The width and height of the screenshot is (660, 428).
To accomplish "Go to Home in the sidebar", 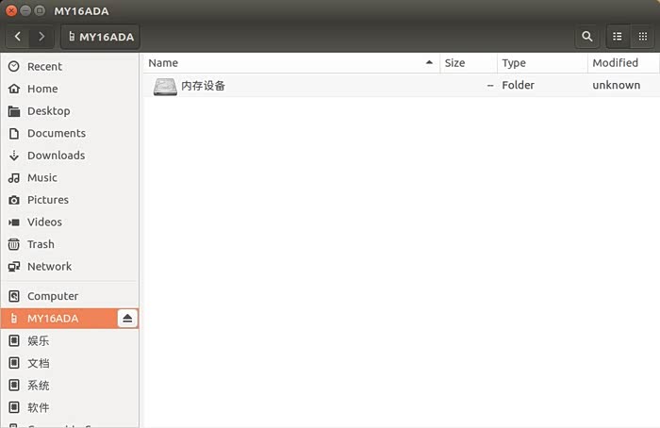I will 70,89.
